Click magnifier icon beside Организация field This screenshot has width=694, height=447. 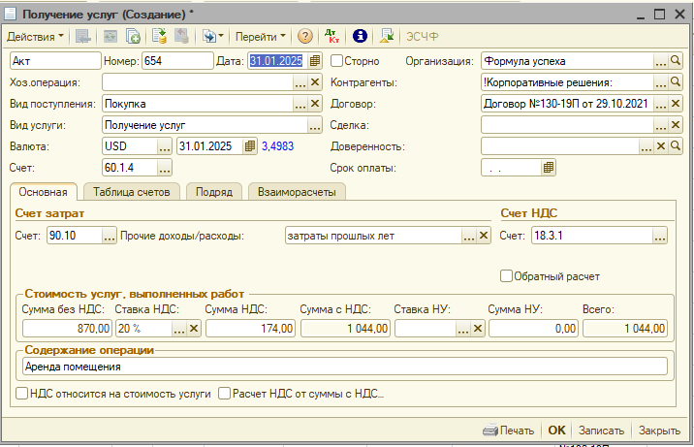677,61
